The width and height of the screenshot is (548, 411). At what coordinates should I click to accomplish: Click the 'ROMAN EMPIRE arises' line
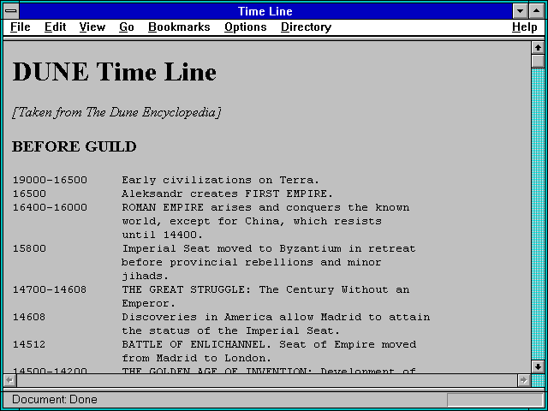coord(265,207)
